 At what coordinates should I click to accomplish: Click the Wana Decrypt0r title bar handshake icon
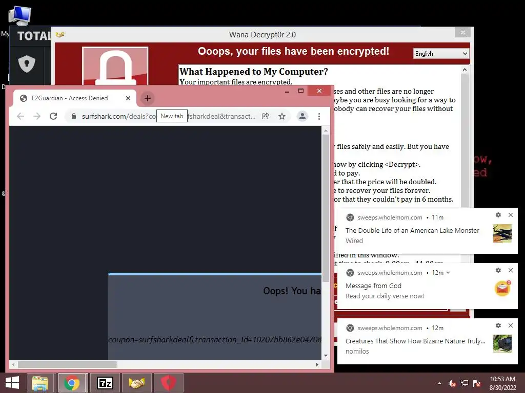[60, 34]
